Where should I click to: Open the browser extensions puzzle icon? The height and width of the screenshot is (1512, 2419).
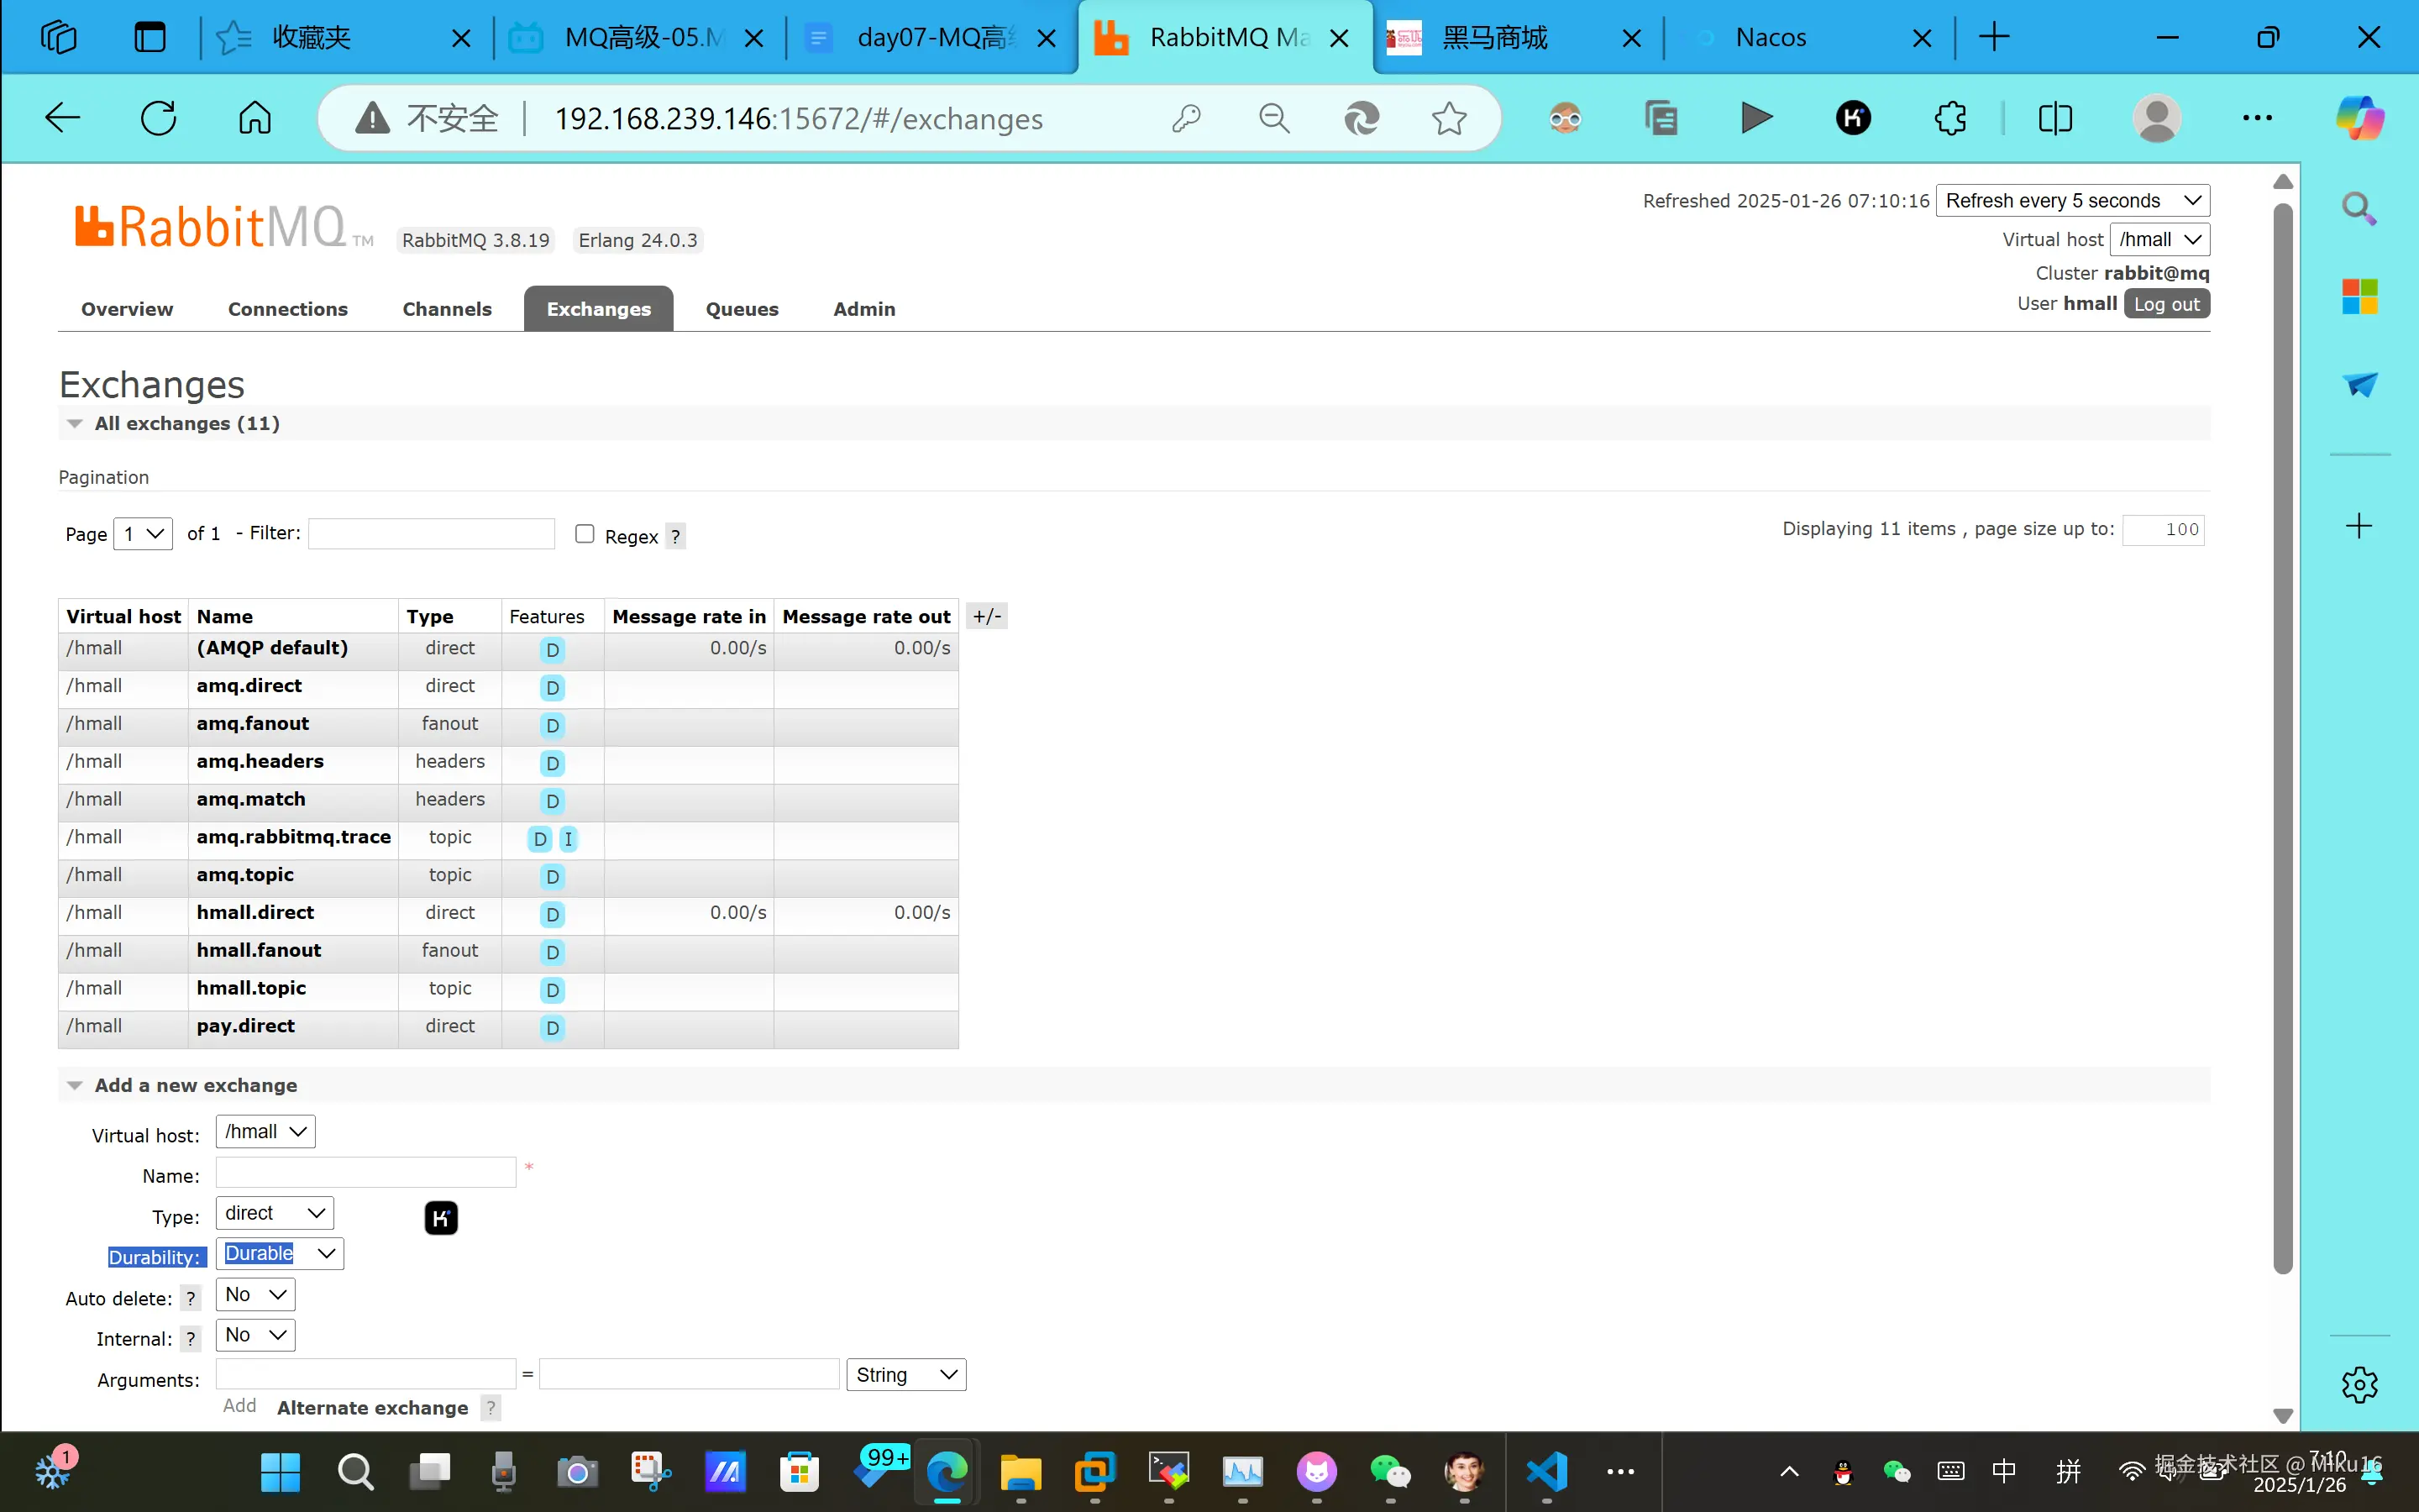coord(1949,118)
